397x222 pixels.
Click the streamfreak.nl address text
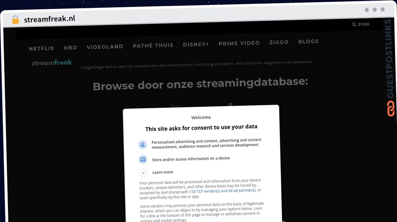coord(50,19)
